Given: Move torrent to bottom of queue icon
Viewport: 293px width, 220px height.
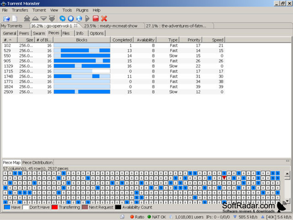Looking at the screenshot, I should point(52,18).
